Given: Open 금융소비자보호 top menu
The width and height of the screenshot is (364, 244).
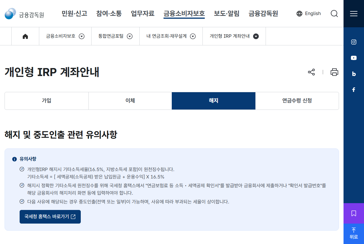Looking at the screenshot, I should click(184, 13).
